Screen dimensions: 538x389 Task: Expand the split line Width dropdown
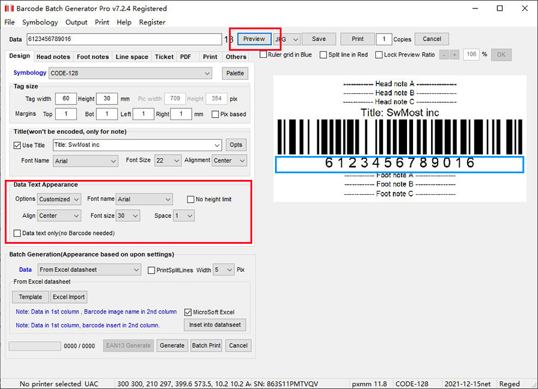coord(224,270)
